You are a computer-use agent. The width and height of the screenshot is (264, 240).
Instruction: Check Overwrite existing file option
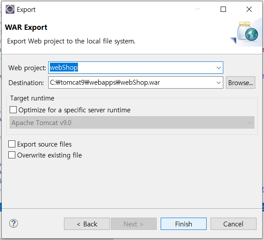coord(12,155)
